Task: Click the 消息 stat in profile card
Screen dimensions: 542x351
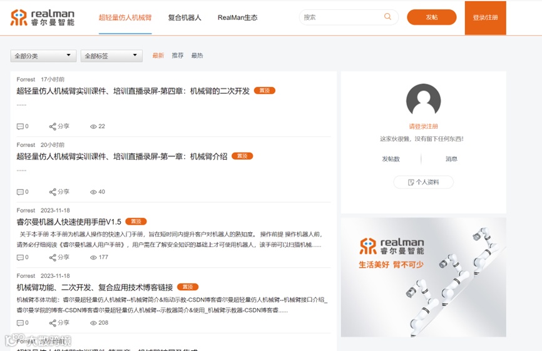Action: pyautogui.click(x=451, y=159)
